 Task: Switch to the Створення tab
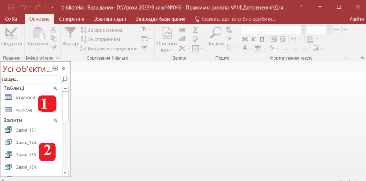coord(72,19)
